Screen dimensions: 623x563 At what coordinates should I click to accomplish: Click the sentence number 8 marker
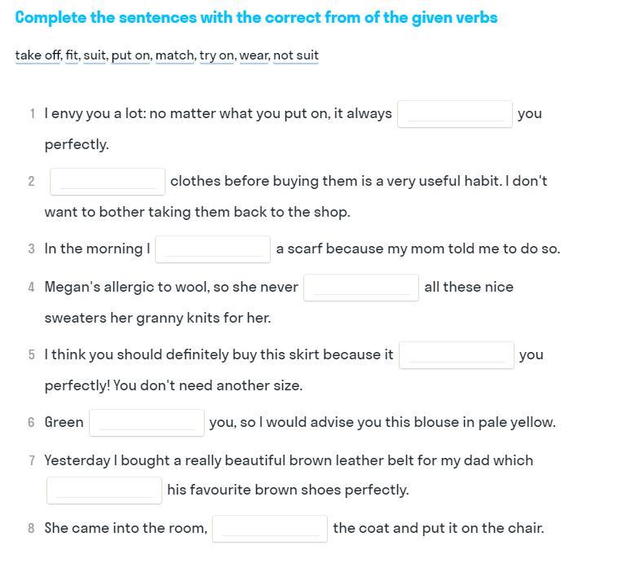coord(31,529)
